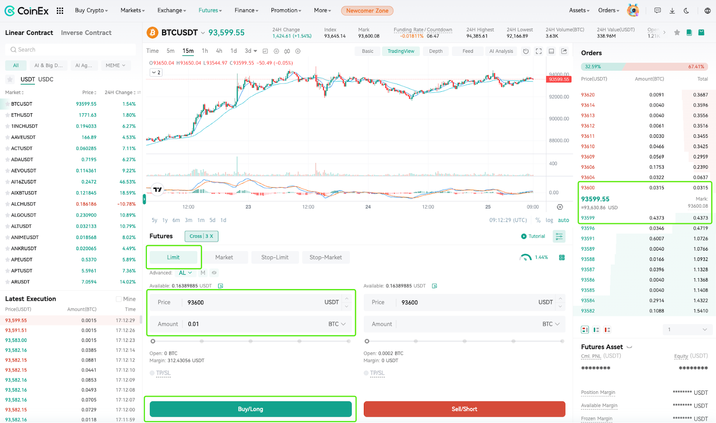Open order book depth grouping dropdown

tap(687, 330)
